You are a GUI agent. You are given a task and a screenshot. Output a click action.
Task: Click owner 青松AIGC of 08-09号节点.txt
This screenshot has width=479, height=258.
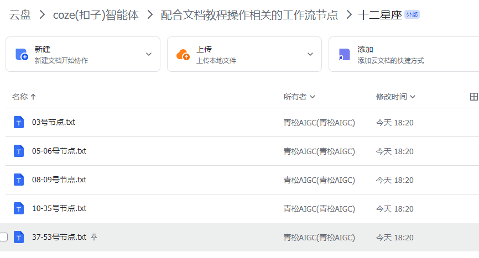[x=319, y=180]
